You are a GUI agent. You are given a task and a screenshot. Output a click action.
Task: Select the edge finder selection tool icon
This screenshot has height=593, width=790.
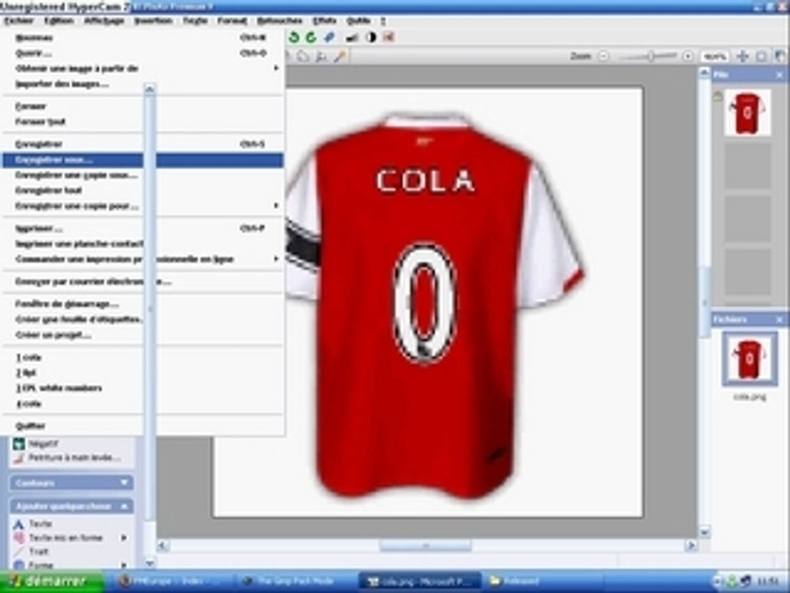(x=321, y=57)
